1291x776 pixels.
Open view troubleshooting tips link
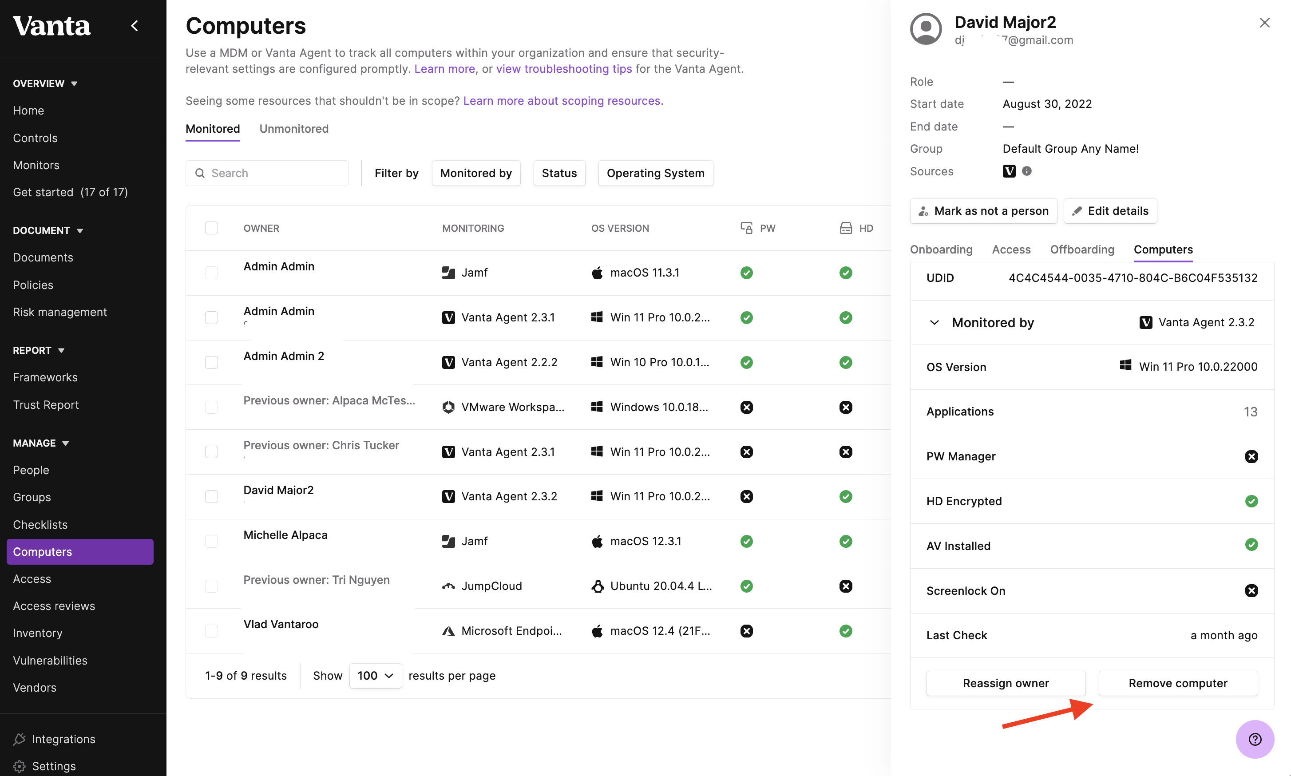[x=564, y=68]
